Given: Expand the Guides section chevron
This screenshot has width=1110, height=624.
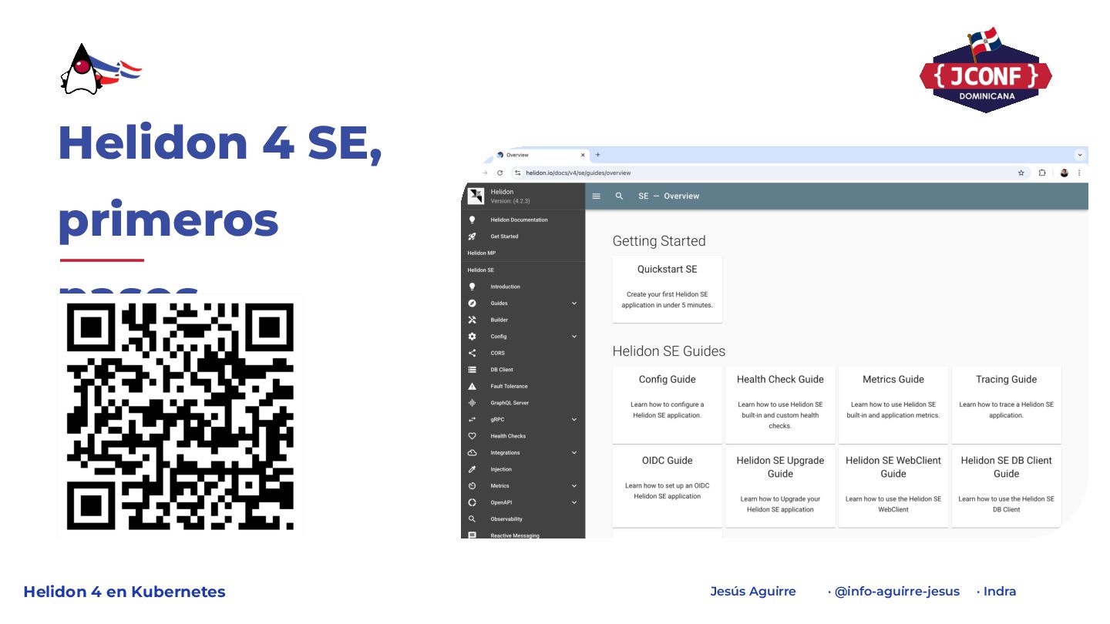Looking at the screenshot, I should click(x=574, y=304).
